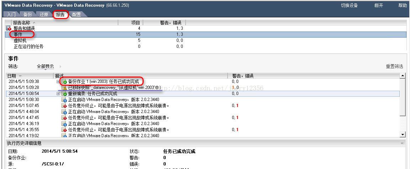Open the 入门 tab
This screenshot has width=410, height=169.
click(x=11, y=15)
